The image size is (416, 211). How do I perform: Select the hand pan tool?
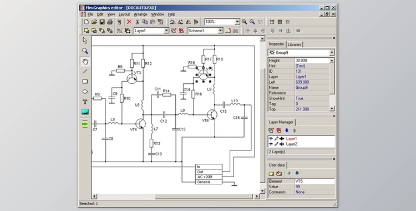pyautogui.click(x=85, y=62)
